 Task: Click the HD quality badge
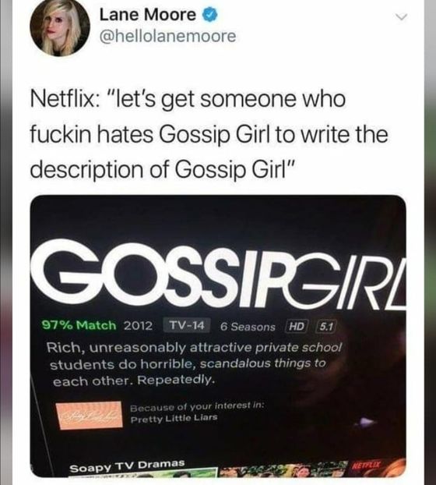point(296,326)
